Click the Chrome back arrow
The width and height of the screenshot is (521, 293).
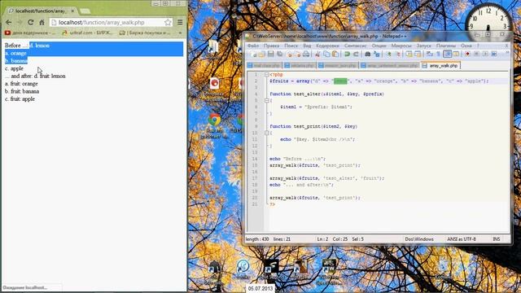pos(9,22)
